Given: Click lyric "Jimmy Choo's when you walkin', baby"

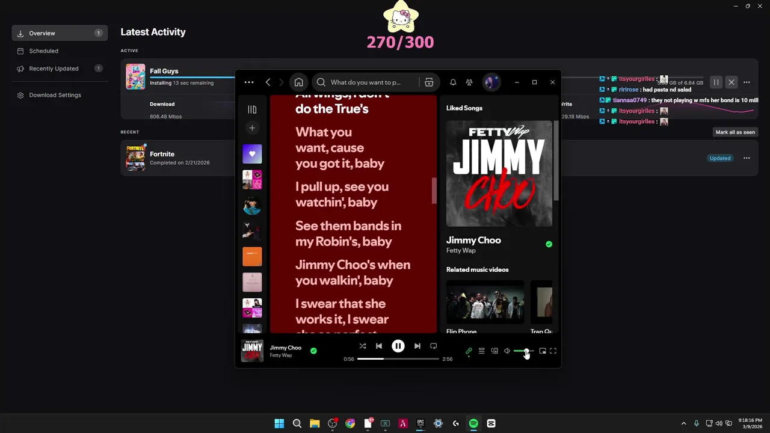Looking at the screenshot, I should click(353, 272).
